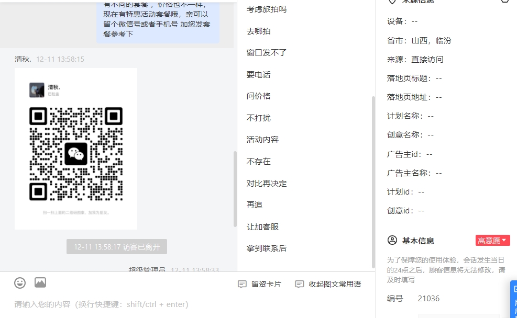
Task: Select quick phrase 问价格
Action: pos(259,96)
